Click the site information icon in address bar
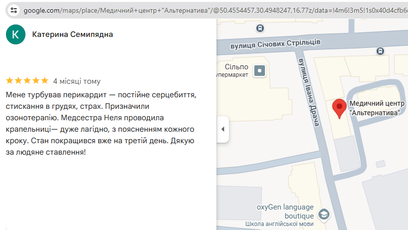Screen dimensions: 408x230 click(x=13, y=10)
